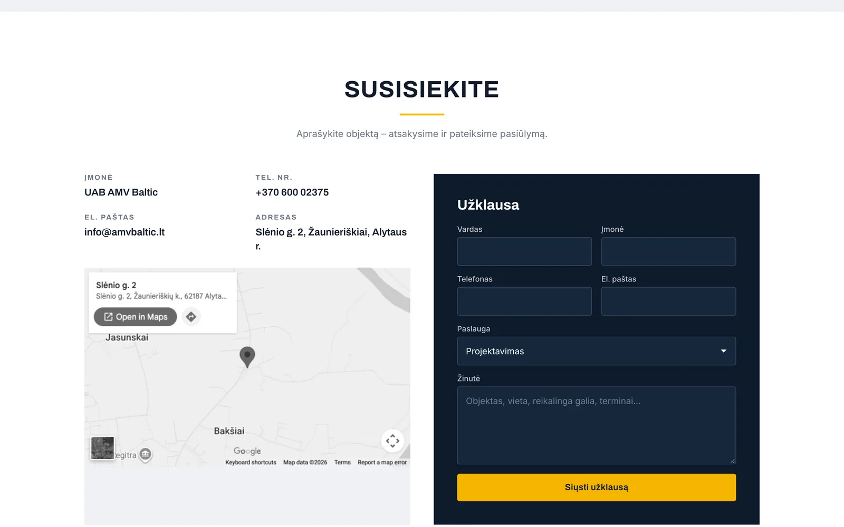
Task: Open Keyboard shortcuts on the map
Action: click(251, 462)
